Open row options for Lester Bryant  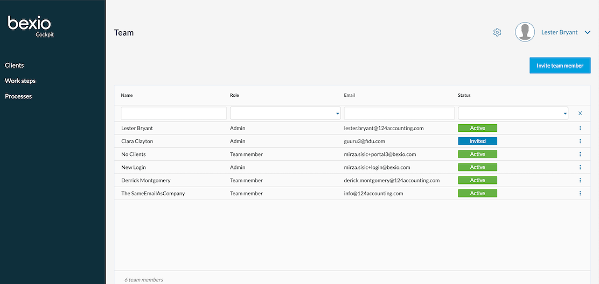pos(580,128)
